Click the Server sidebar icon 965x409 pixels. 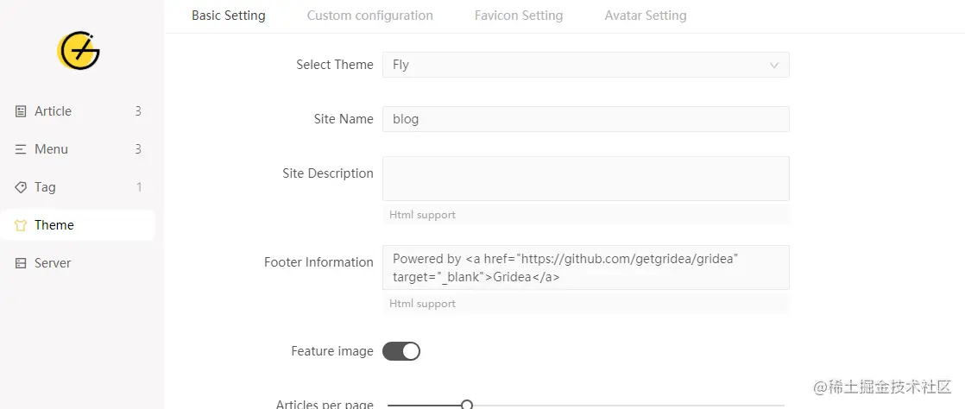pyautogui.click(x=21, y=263)
